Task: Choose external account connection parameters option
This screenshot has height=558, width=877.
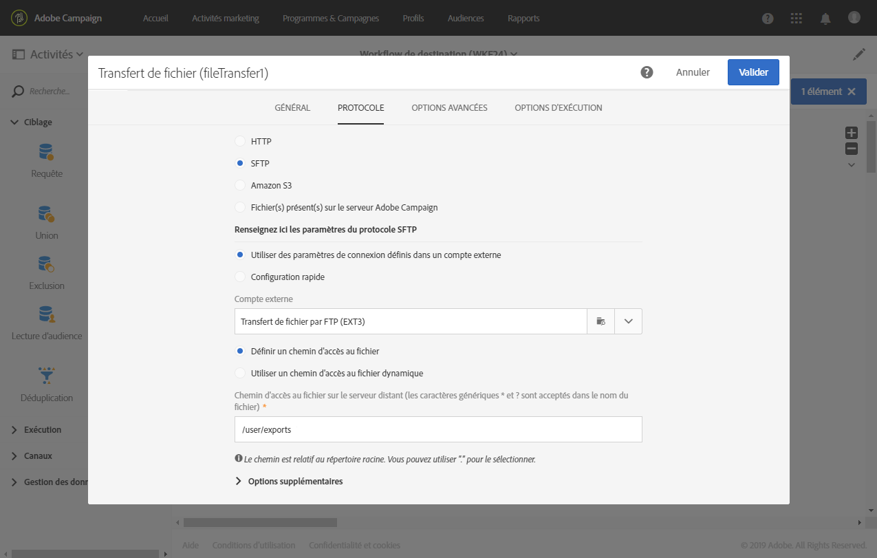Action: 240,255
